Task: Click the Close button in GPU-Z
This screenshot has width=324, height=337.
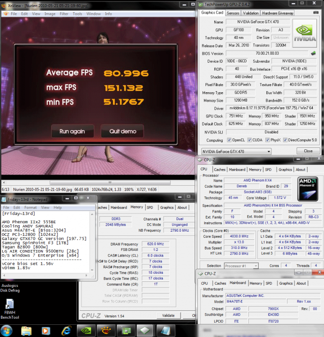Action: click(x=308, y=151)
